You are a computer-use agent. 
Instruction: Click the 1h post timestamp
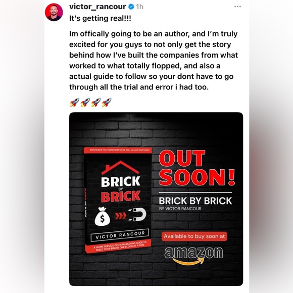coord(139,7)
